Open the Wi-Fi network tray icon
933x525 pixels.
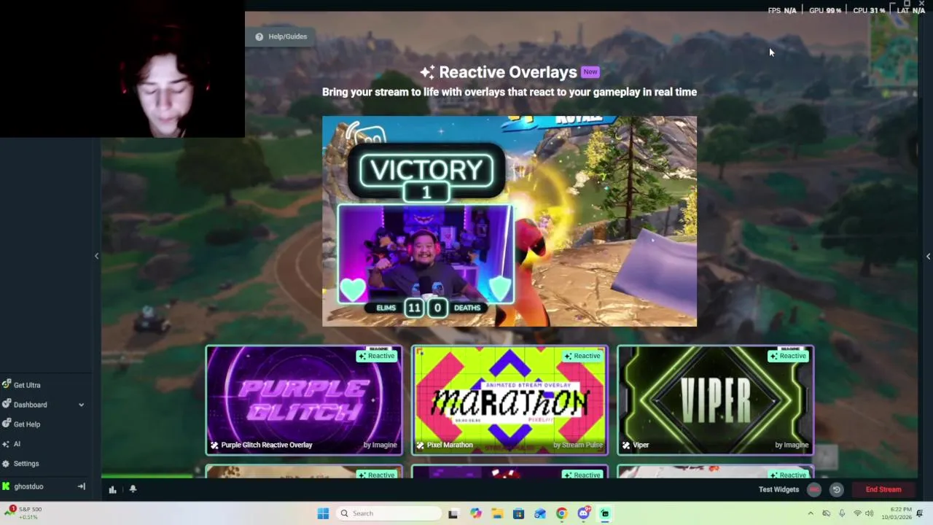coord(857,513)
